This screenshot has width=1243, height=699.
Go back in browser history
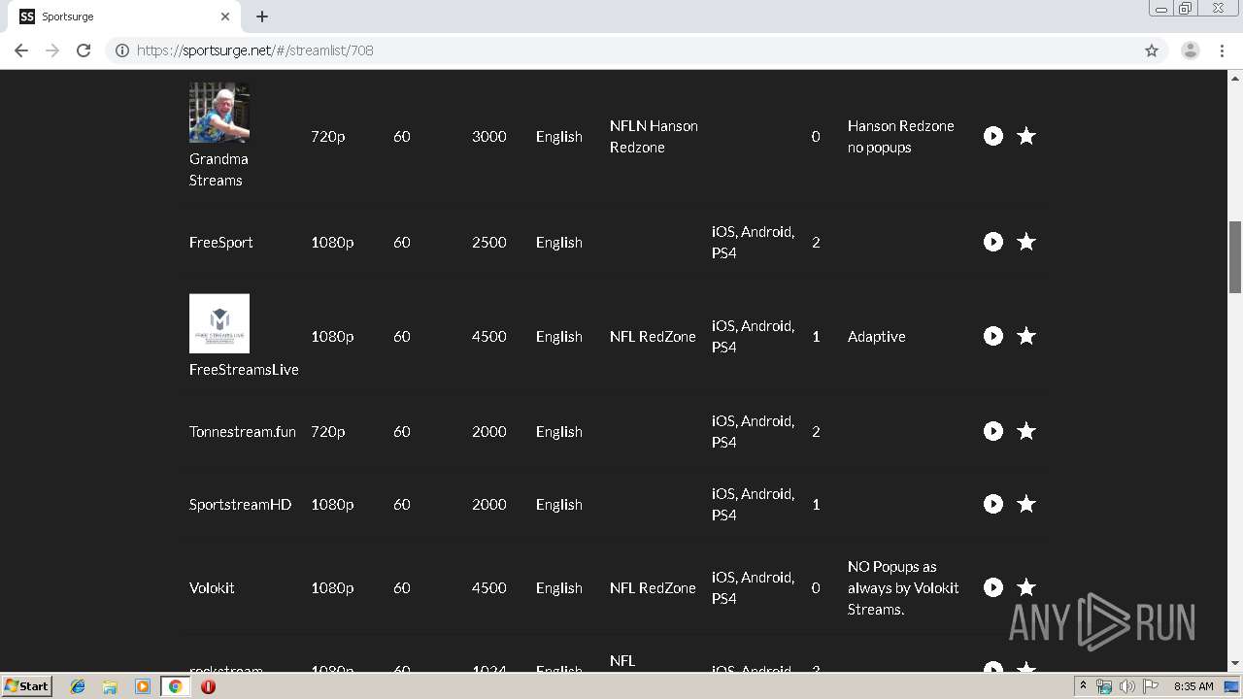[x=21, y=50]
